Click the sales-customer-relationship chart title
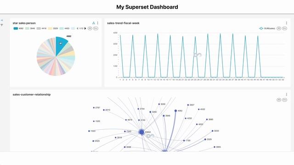The image size is (294, 165). (32, 94)
